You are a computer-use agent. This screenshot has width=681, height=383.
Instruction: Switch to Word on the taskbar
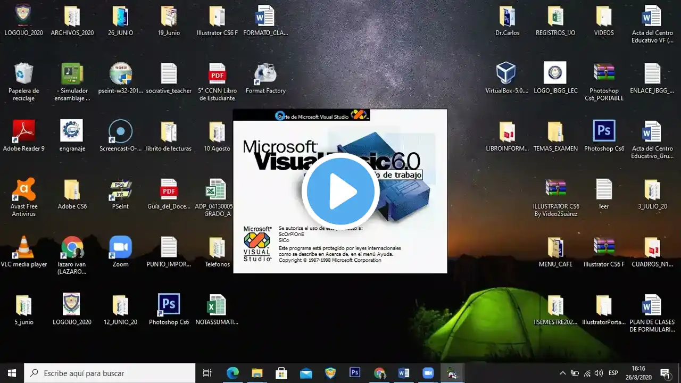(x=404, y=373)
